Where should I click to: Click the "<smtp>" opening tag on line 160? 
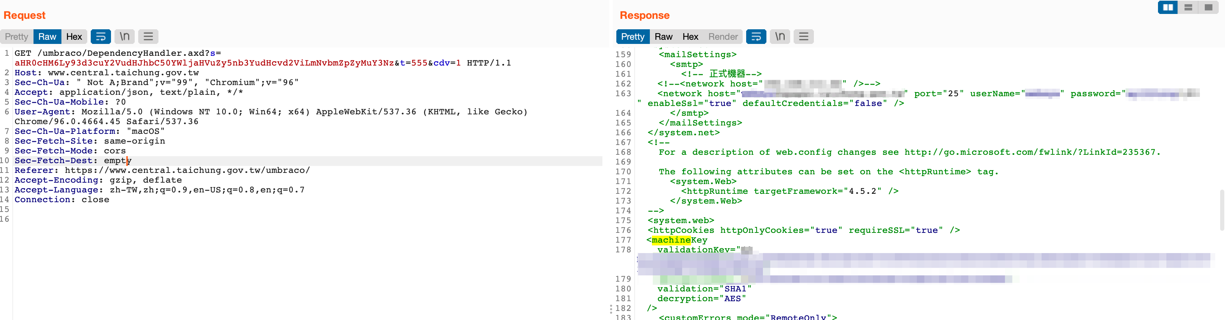pos(687,64)
